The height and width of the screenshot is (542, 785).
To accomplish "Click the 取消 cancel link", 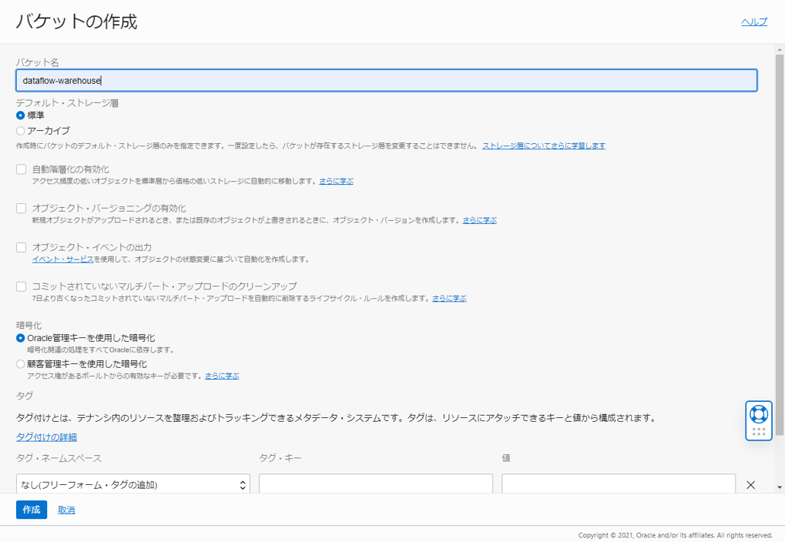I will (x=66, y=510).
